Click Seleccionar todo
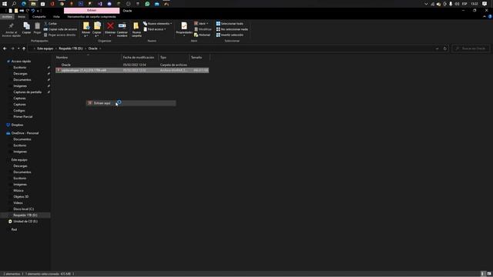Screen dimensions: 493x277 pyautogui.click(x=230, y=24)
